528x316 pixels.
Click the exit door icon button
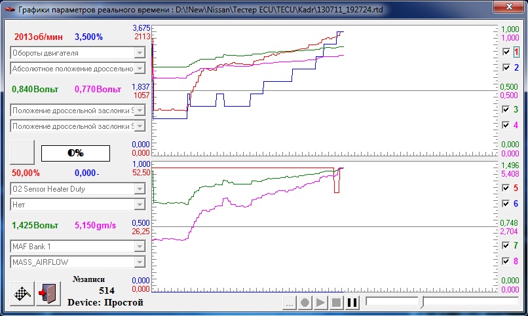[x=48, y=294]
